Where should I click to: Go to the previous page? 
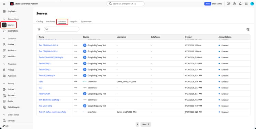coord(138,124)
